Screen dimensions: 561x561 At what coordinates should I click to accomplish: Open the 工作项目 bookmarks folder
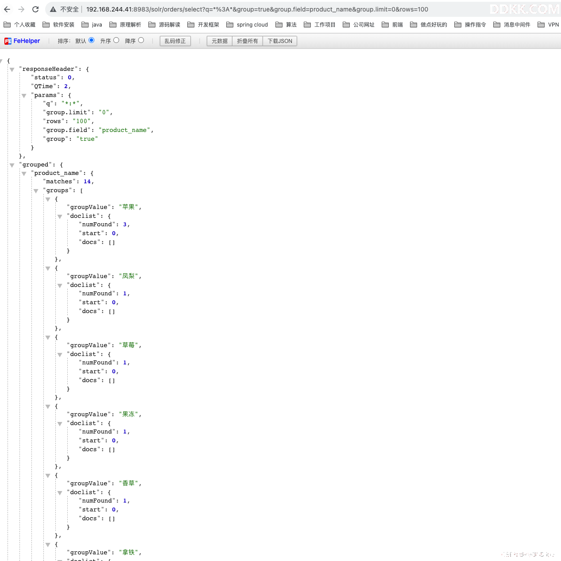pyautogui.click(x=320, y=25)
